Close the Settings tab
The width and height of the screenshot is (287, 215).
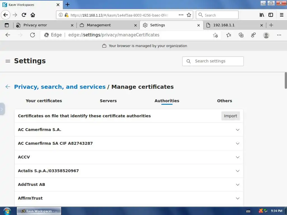click(199, 25)
